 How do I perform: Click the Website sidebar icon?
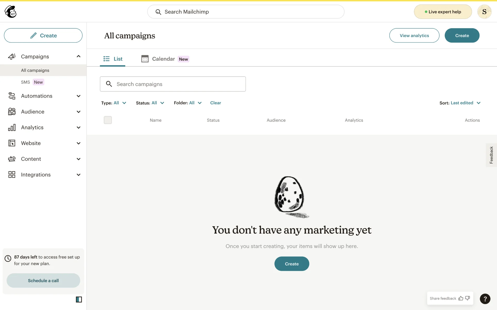(12, 143)
